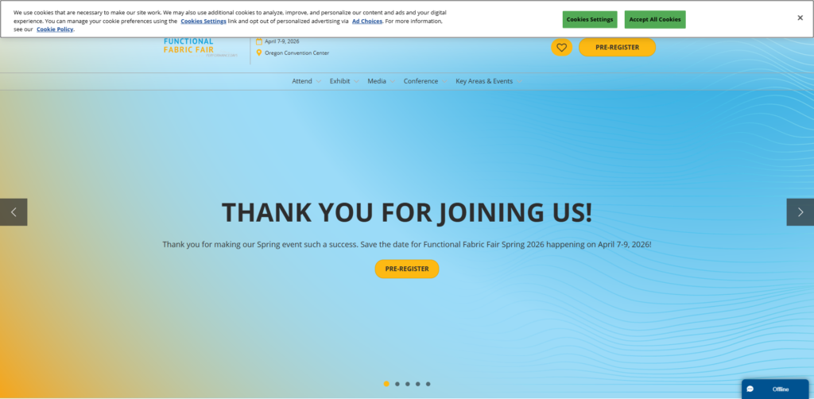Viewport: 814px width, 399px height.
Task: Click the PRE-REGISTER button under hero text
Action: pos(407,269)
